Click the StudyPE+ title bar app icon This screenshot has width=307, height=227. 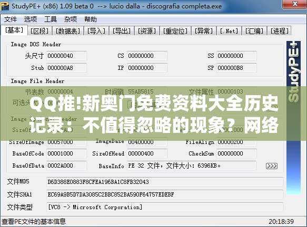[x=5, y=6]
